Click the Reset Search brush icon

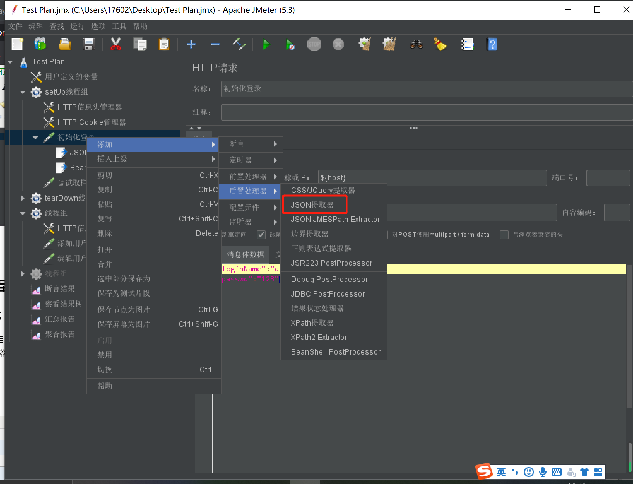point(440,44)
